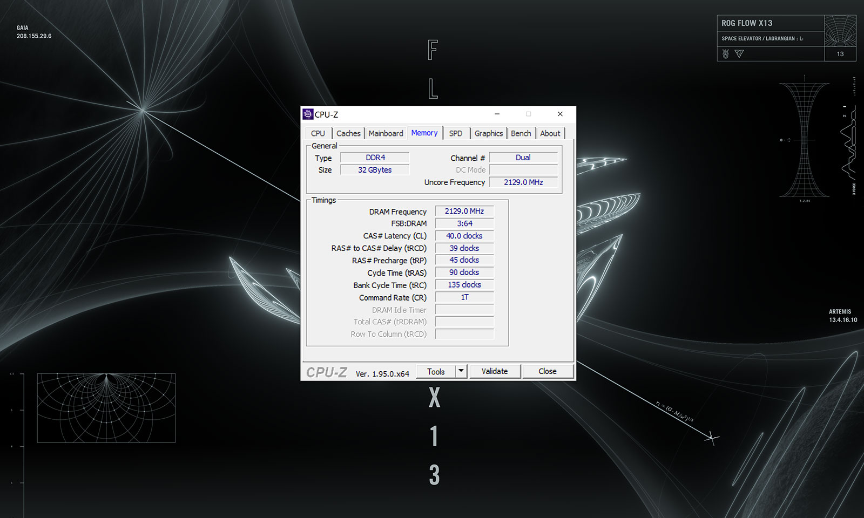Click the empty DC Mode field

523,170
